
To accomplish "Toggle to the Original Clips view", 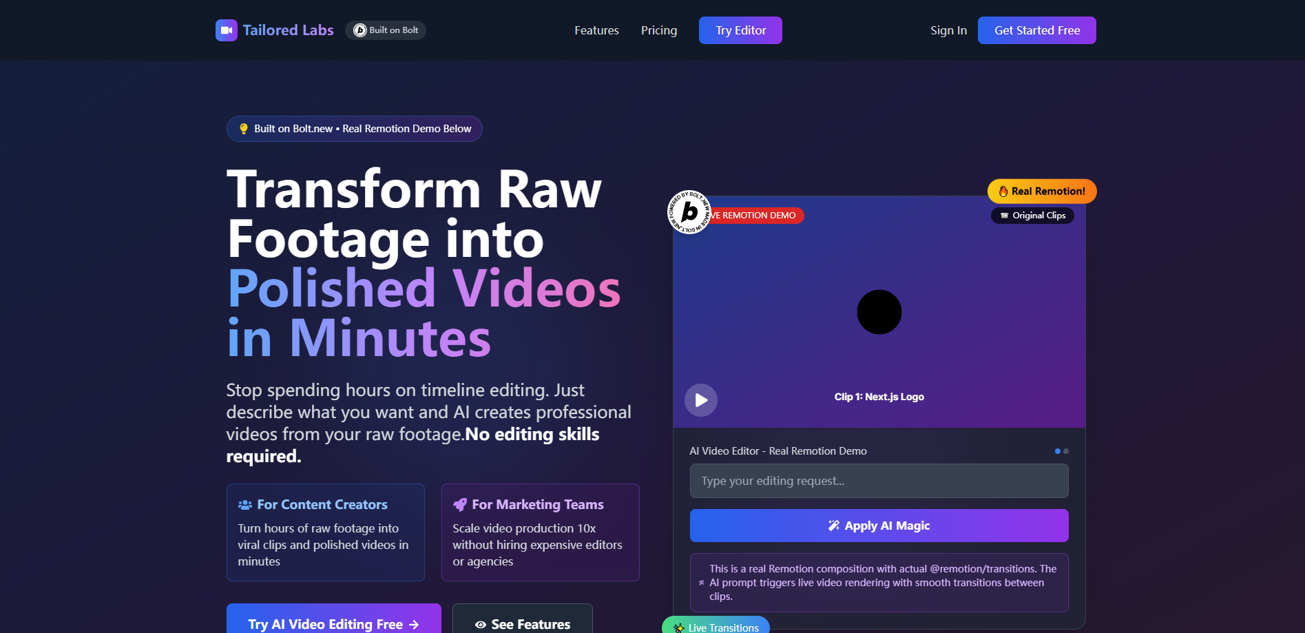I will (1032, 215).
